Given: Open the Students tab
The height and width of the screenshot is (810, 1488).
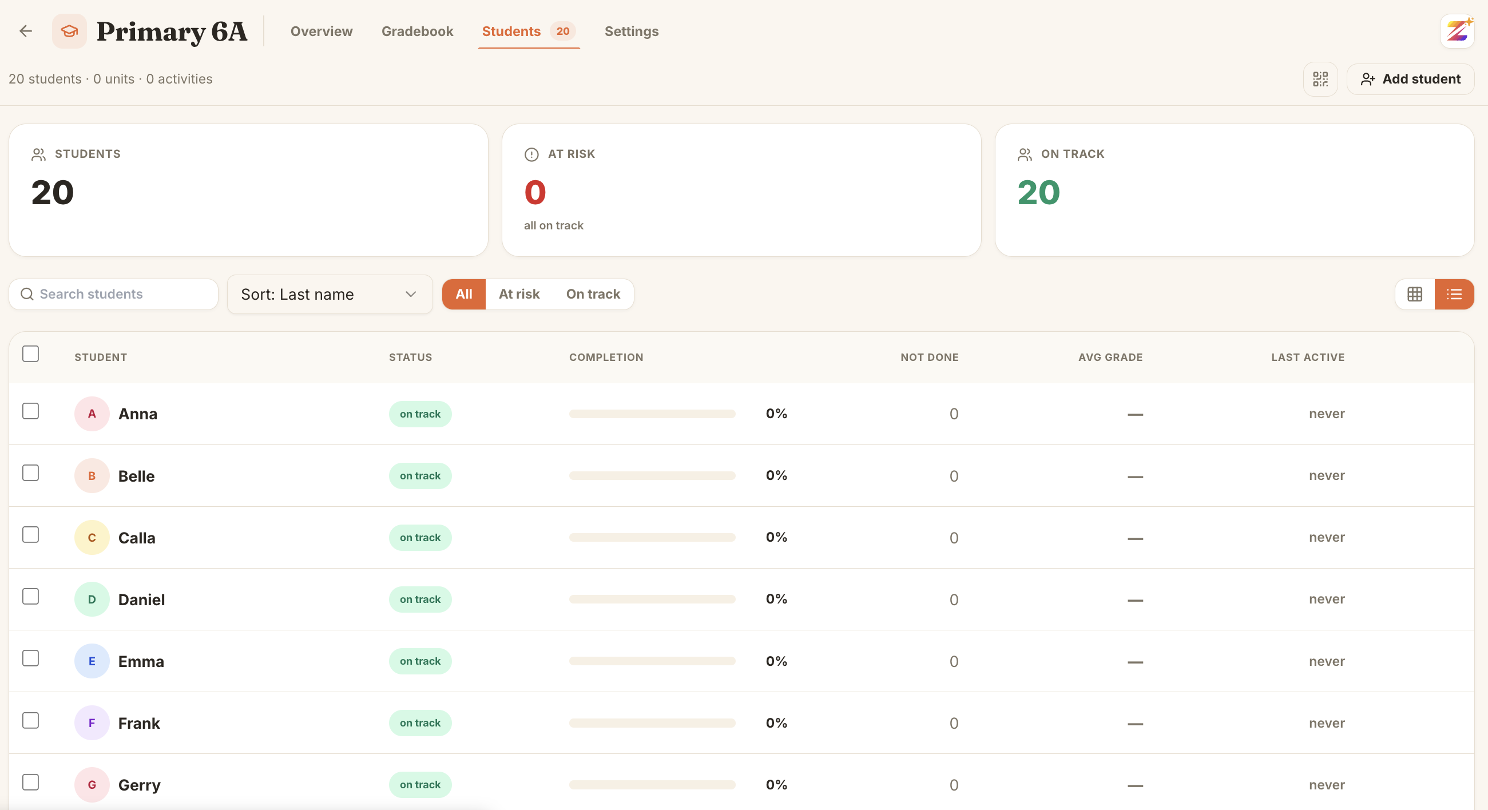Looking at the screenshot, I should 529,31.
